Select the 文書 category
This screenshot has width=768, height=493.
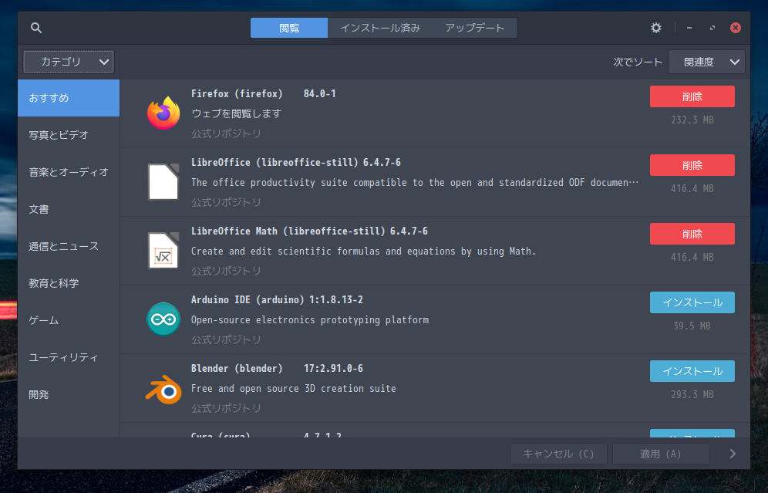point(69,209)
